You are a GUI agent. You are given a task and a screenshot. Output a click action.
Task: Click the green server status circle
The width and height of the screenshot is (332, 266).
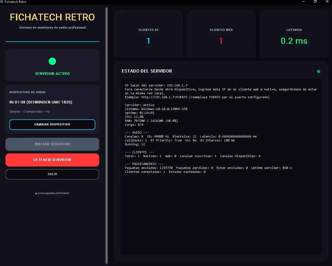tap(52, 61)
